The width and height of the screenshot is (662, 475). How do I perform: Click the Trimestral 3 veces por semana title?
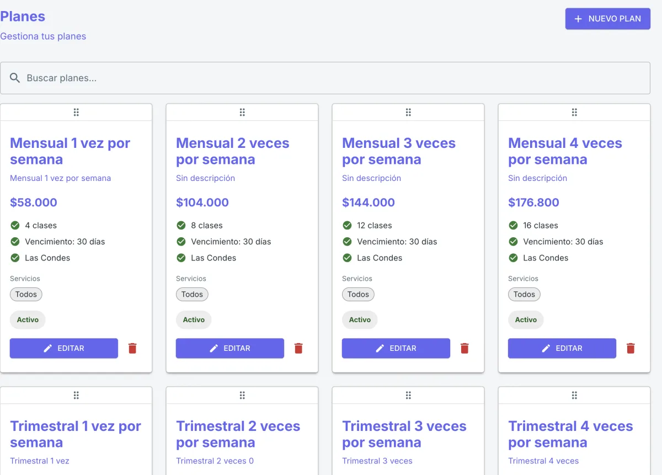point(404,434)
